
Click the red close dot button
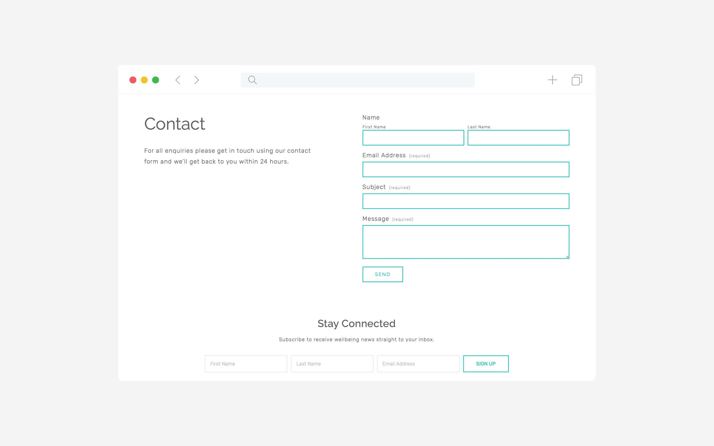point(133,80)
